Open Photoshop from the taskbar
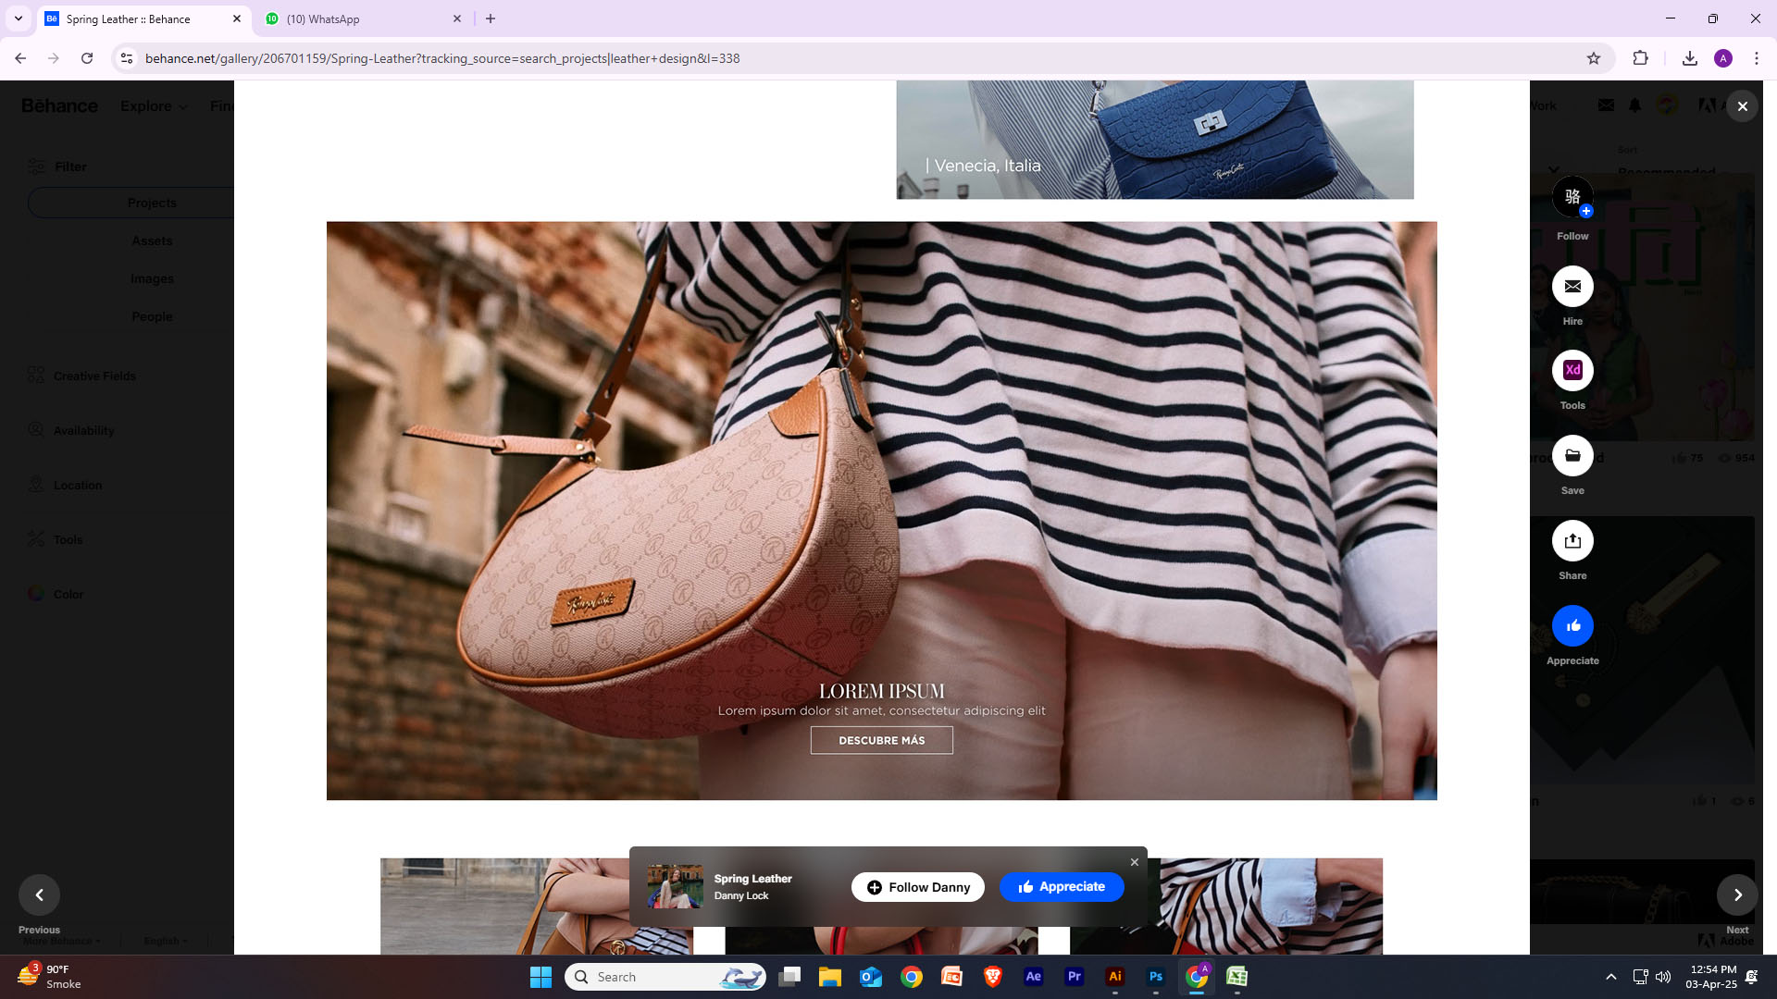1777x999 pixels. (1155, 977)
